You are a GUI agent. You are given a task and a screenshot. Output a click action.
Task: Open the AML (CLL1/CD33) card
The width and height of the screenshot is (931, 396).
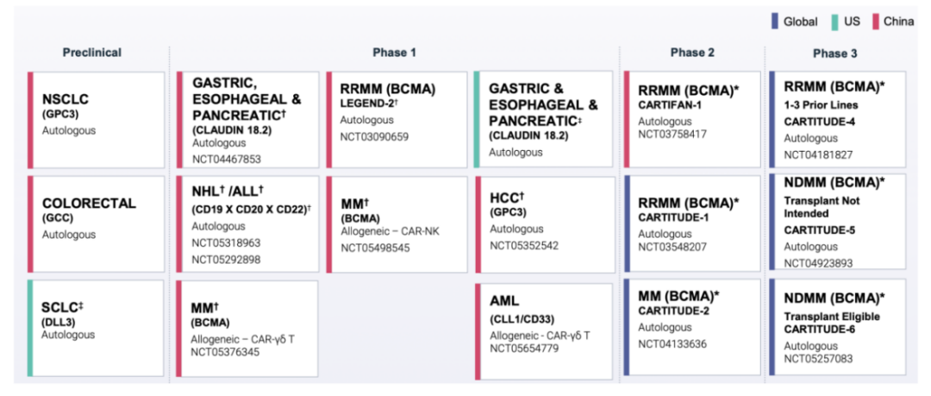click(545, 328)
